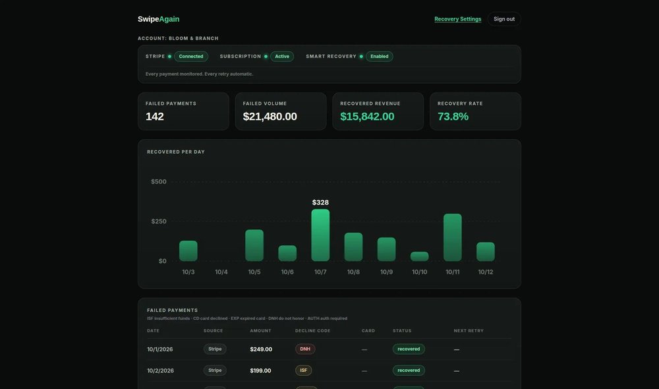Screen dimensions: 659x389
Task: Select the Recovered Revenue $15,842.00 card
Action: point(378,111)
